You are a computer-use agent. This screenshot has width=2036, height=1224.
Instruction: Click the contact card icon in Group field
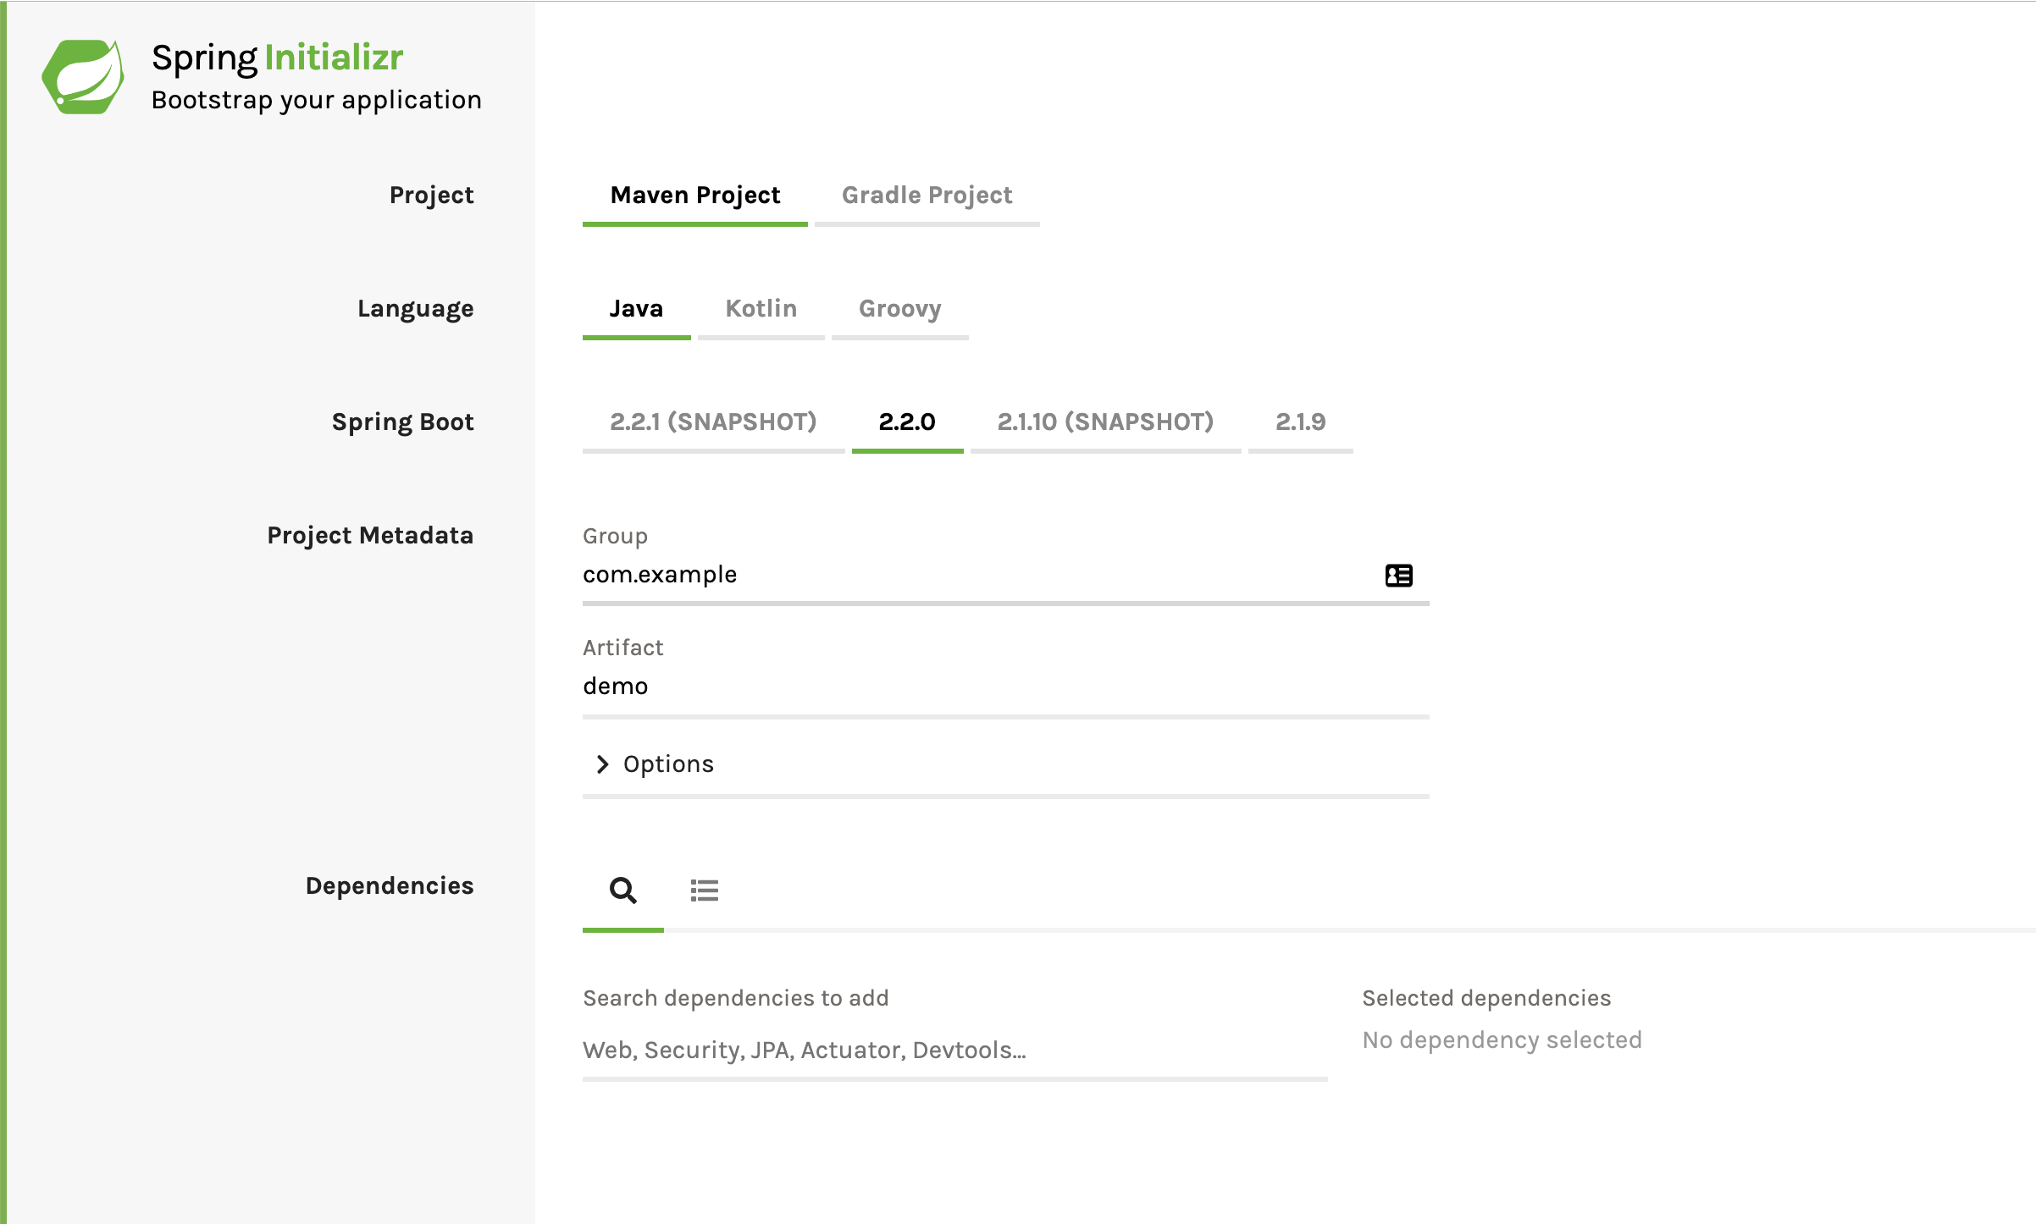(x=1398, y=576)
